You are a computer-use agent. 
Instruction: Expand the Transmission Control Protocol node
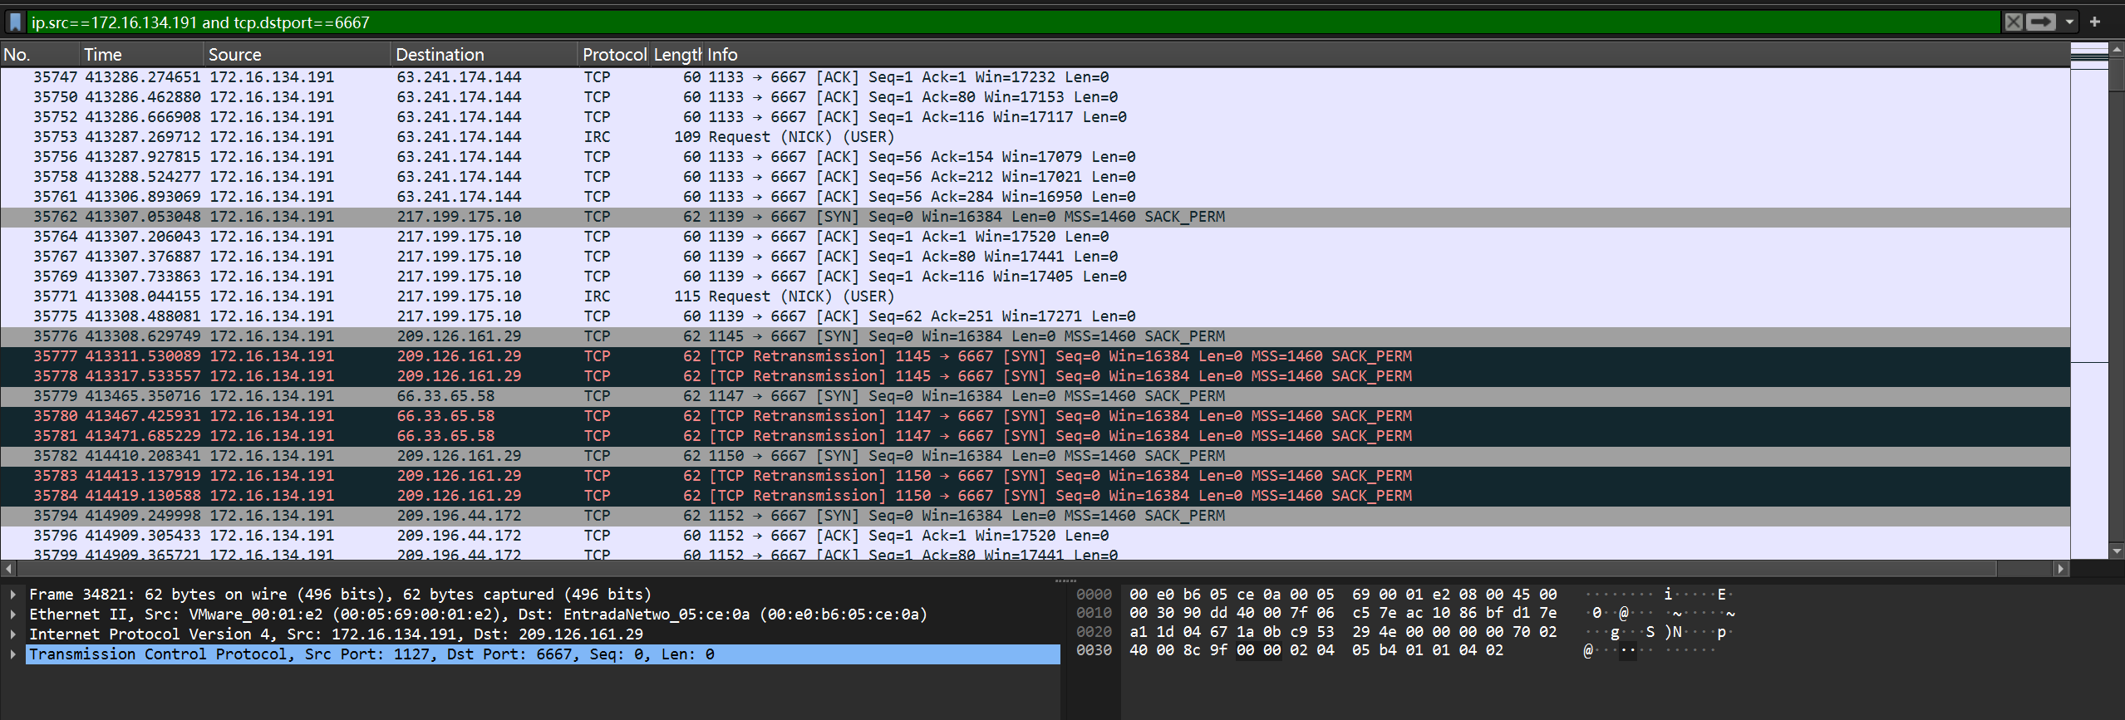[12, 654]
